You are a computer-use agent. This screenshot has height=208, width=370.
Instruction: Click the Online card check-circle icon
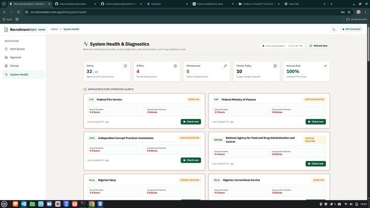pos(125,66)
